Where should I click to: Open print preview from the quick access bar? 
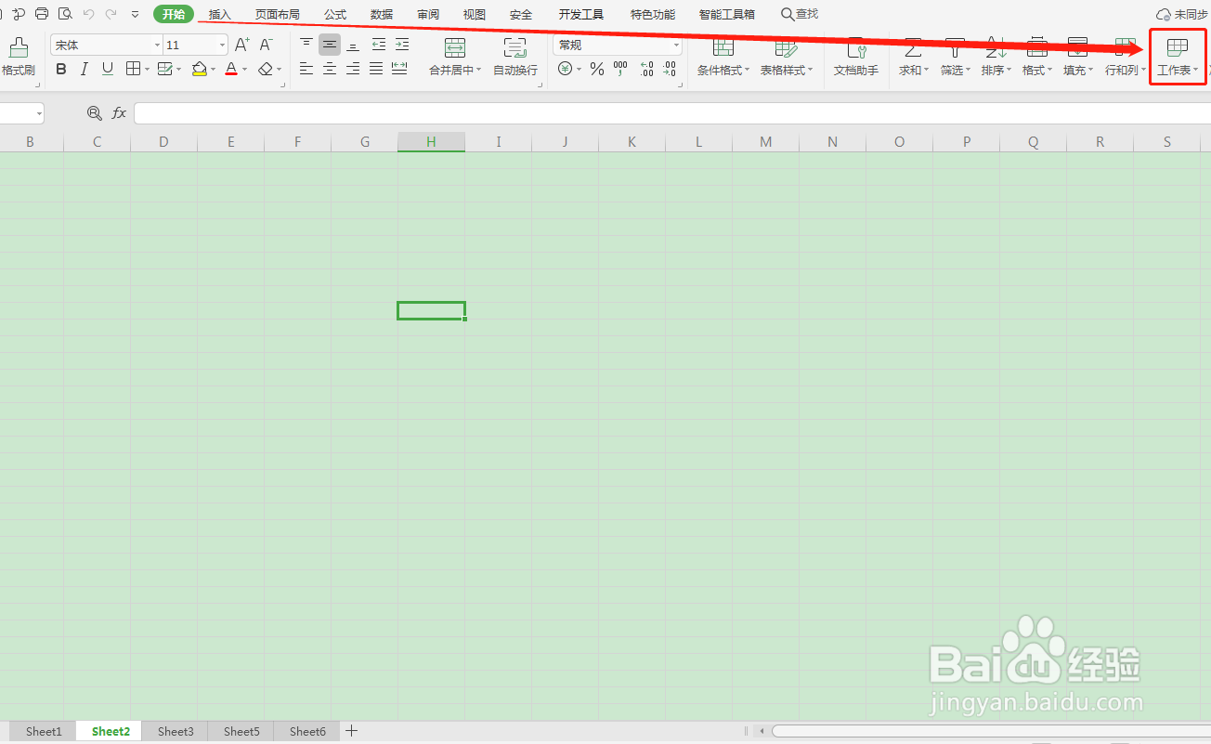pyautogui.click(x=65, y=14)
